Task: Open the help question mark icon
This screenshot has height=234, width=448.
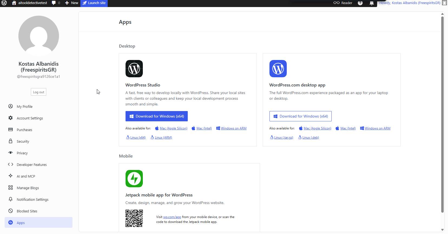Action: (360, 3)
